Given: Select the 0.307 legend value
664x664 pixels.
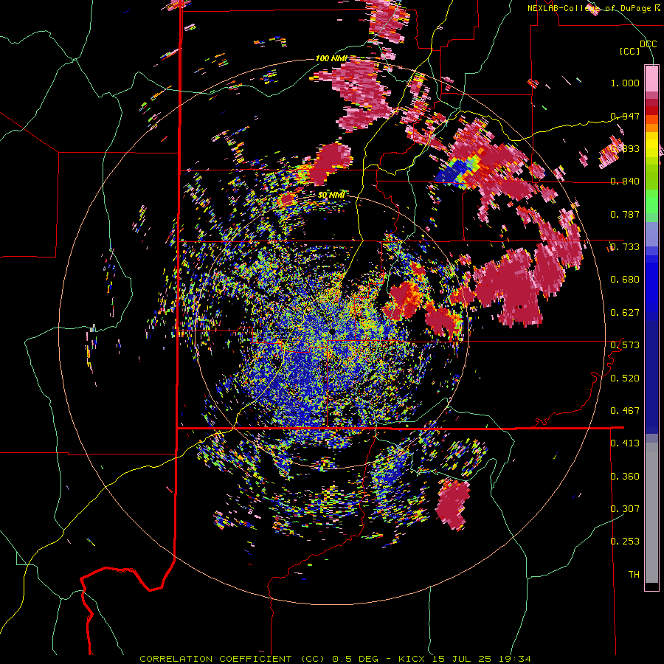Looking at the screenshot, I should [625, 508].
